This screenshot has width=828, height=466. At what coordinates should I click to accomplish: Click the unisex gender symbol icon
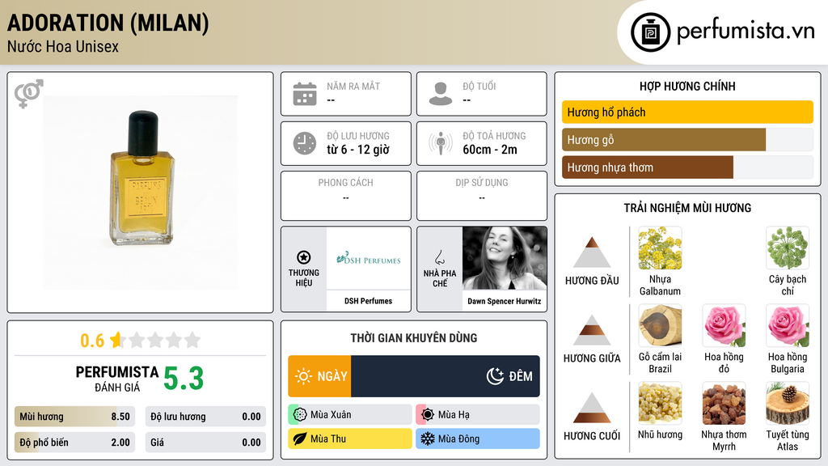coord(28,94)
